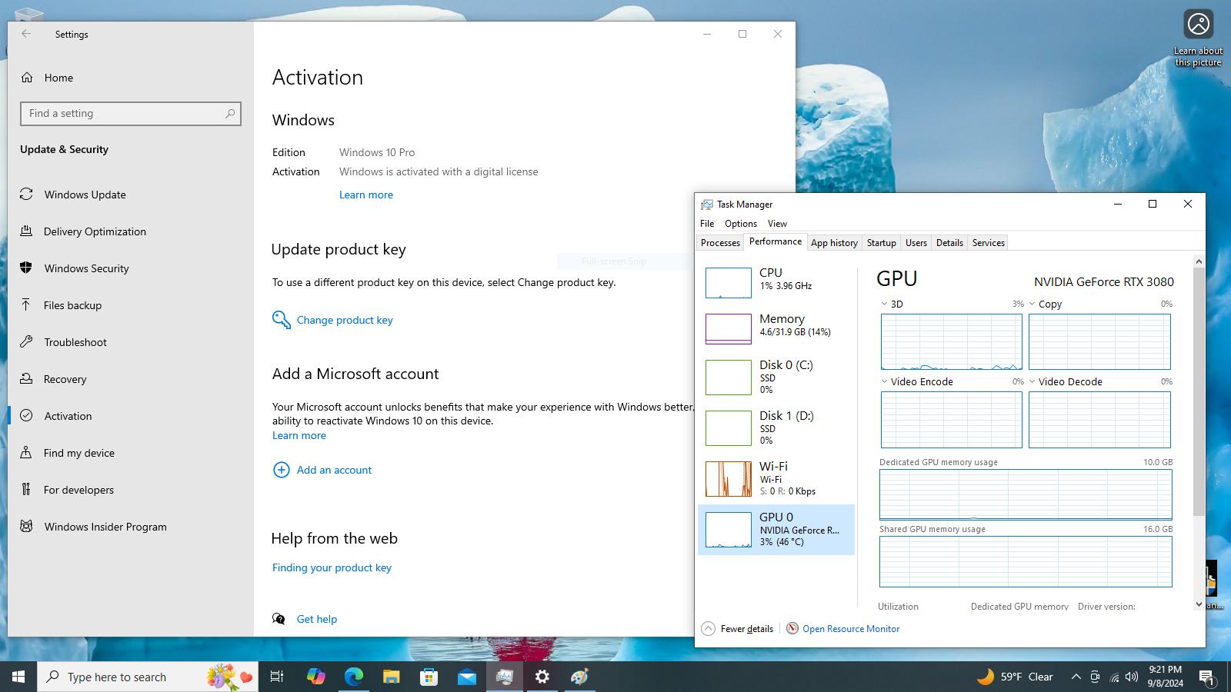Screen dimensions: 1231x692
Task: Click the Add an account link
Action: tap(334, 470)
